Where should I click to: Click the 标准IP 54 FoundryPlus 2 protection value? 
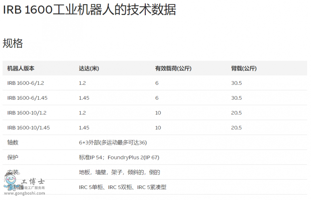119,157
